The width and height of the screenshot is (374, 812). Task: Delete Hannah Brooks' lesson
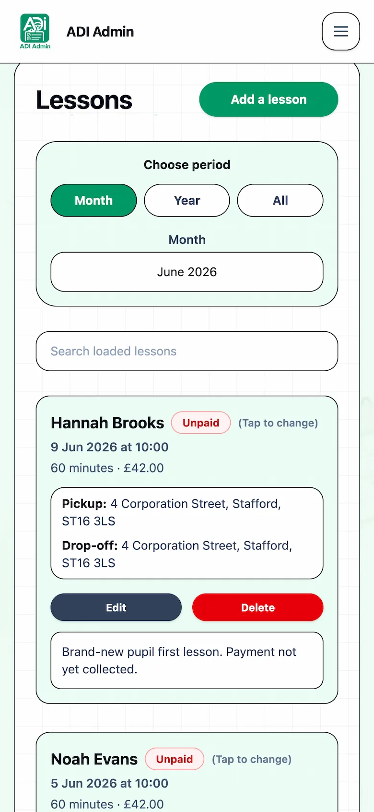pyautogui.click(x=258, y=607)
